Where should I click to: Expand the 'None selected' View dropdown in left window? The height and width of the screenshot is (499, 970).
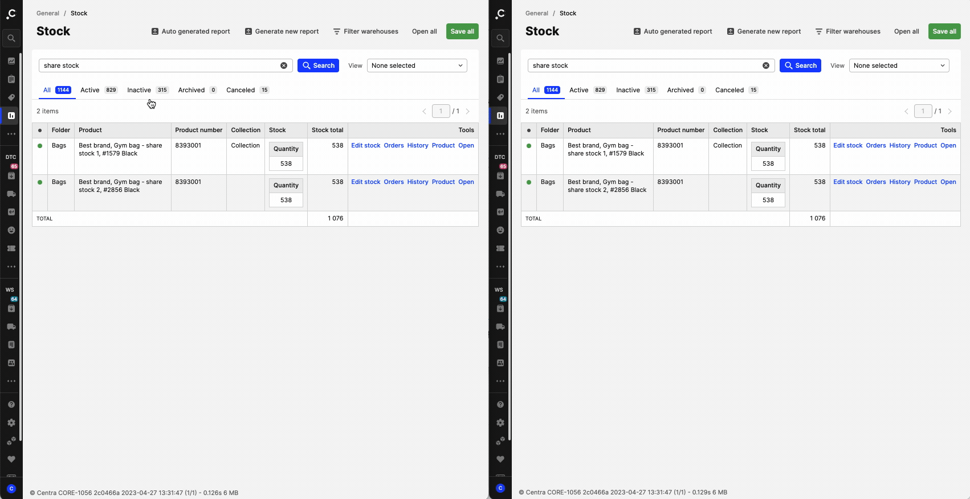tap(417, 66)
